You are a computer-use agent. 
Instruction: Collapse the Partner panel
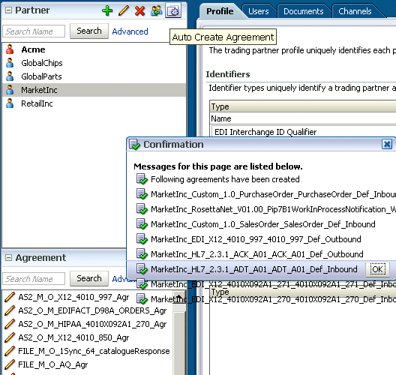tap(8, 10)
